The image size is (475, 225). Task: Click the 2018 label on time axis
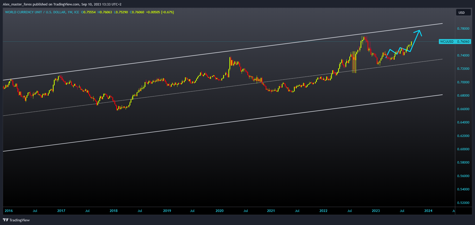(x=113, y=211)
